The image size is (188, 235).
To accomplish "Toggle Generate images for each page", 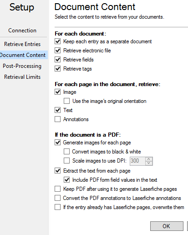I will pos(57,143).
